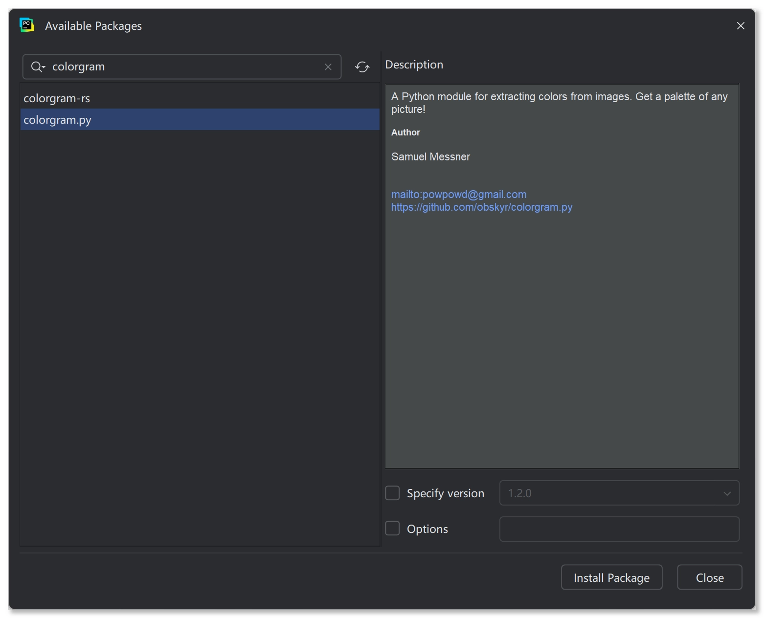Select the colorgram.py package entry
This screenshot has width=764, height=618.
(x=58, y=120)
